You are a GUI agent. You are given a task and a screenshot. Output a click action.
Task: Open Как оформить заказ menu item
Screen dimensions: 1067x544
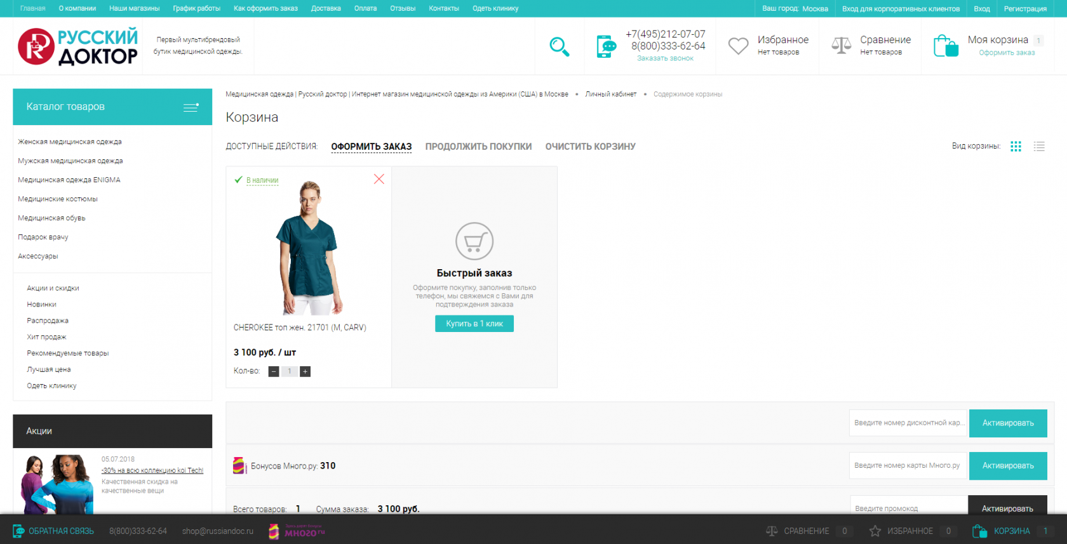265,9
